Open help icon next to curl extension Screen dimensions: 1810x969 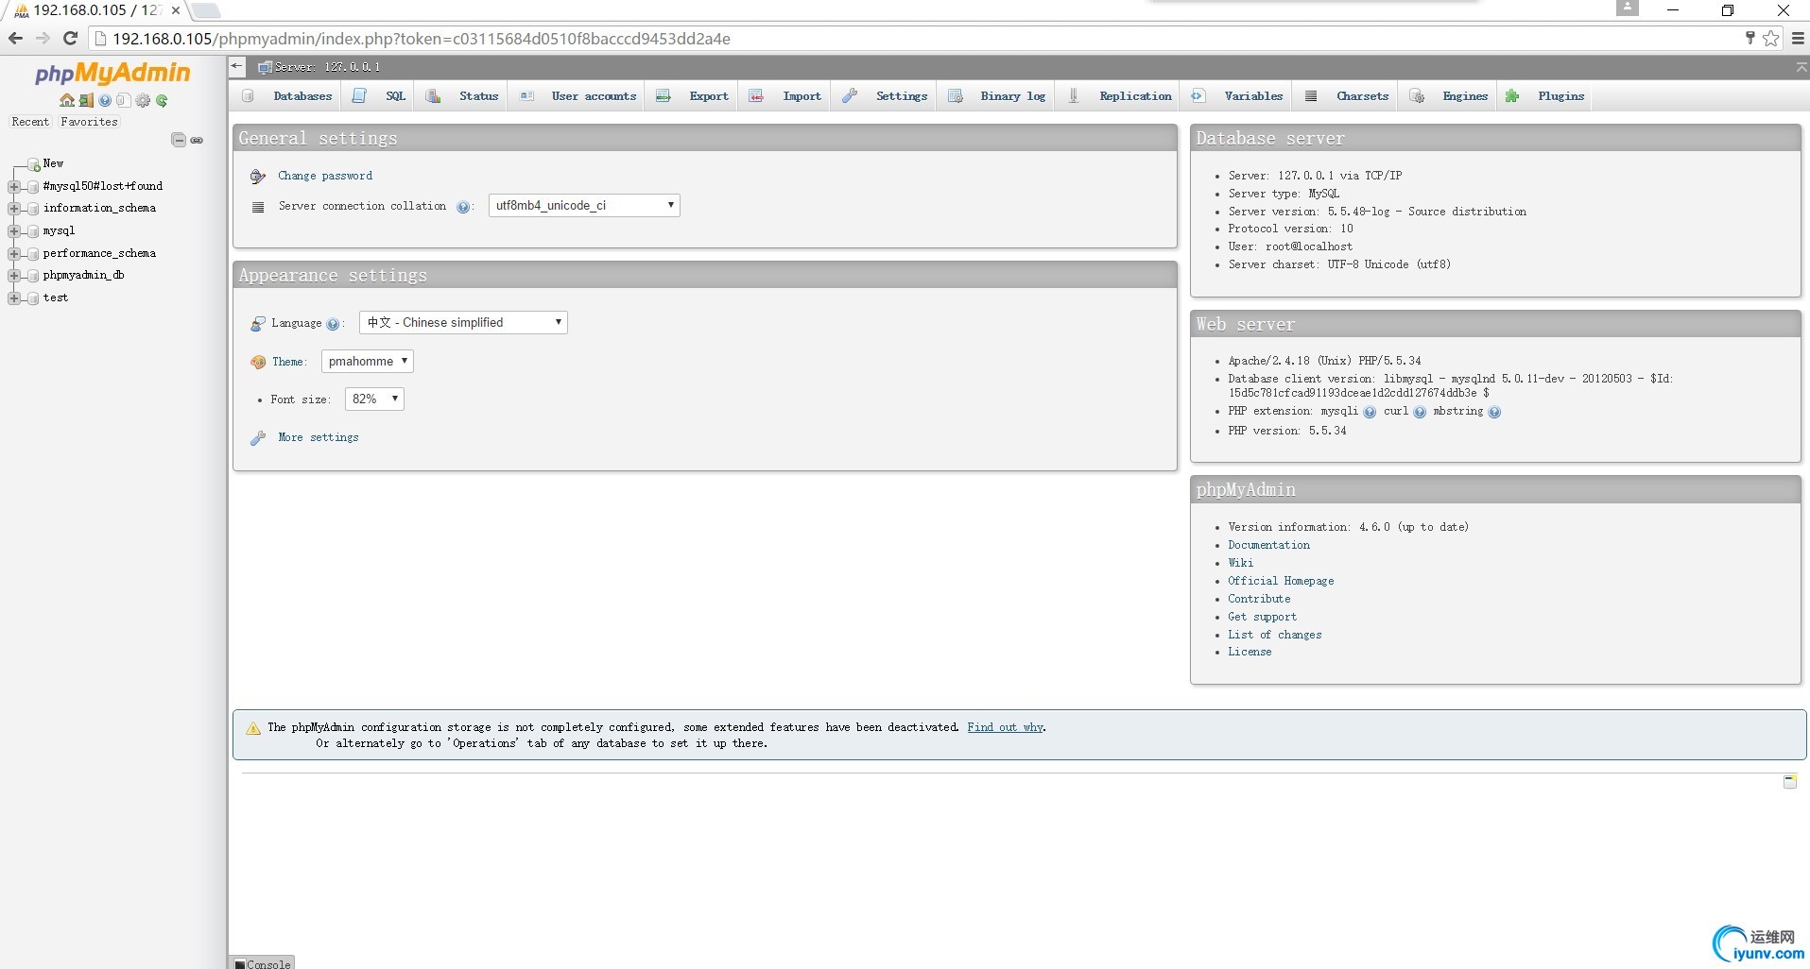pos(1420,412)
